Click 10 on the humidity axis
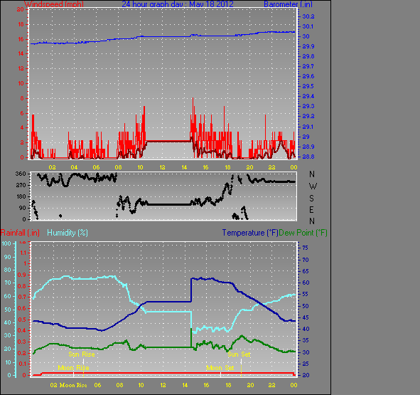The height and width of the screenshot is (395, 420). point(8,362)
